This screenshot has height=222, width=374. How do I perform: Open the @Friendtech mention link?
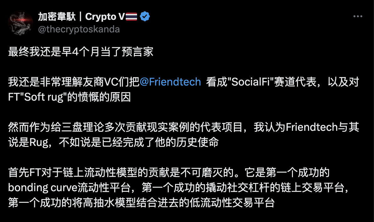coord(170,82)
